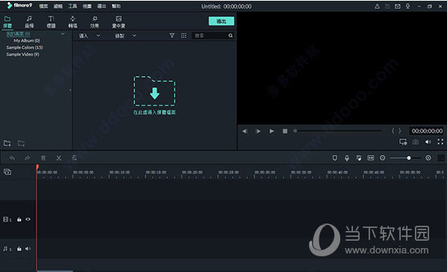Viewport: 447px width, 272px height.
Task: Open the 導出 (Export) menu in menu bar
Action: pos(101,6)
